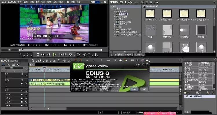Click the Copy icon in timeline toolbar

pos(59,61)
